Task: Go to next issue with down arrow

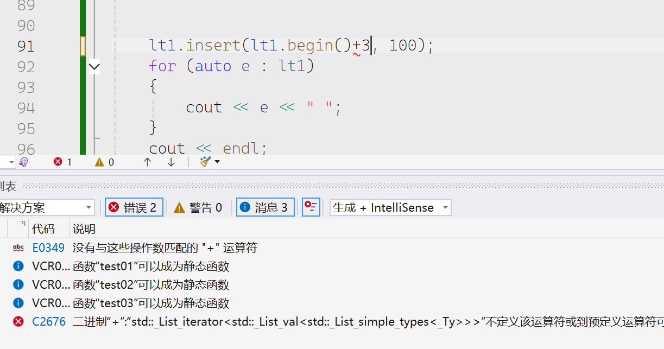Action: pyautogui.click(x=171, y=162)
